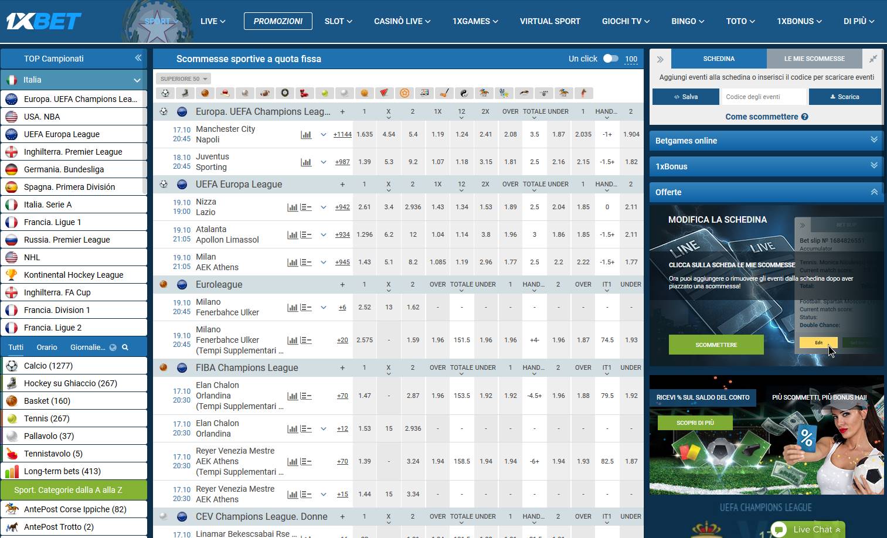Open the SUPERIORE 50 dropdown
This screenshot has width=887, height=538.
pyautogui.click(x=183, y=79)
